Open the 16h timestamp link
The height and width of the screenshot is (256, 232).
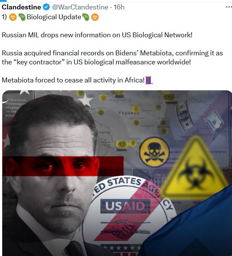click(119, 7)
